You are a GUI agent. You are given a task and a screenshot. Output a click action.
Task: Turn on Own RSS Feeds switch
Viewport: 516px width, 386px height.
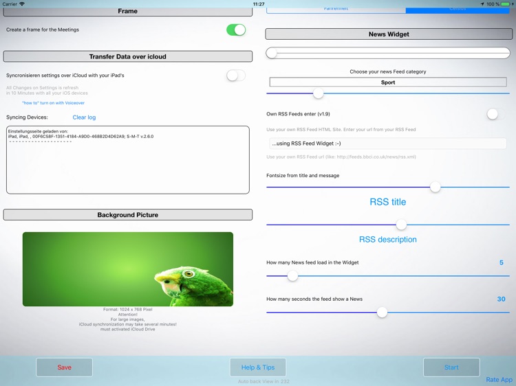tap(496, 114)
